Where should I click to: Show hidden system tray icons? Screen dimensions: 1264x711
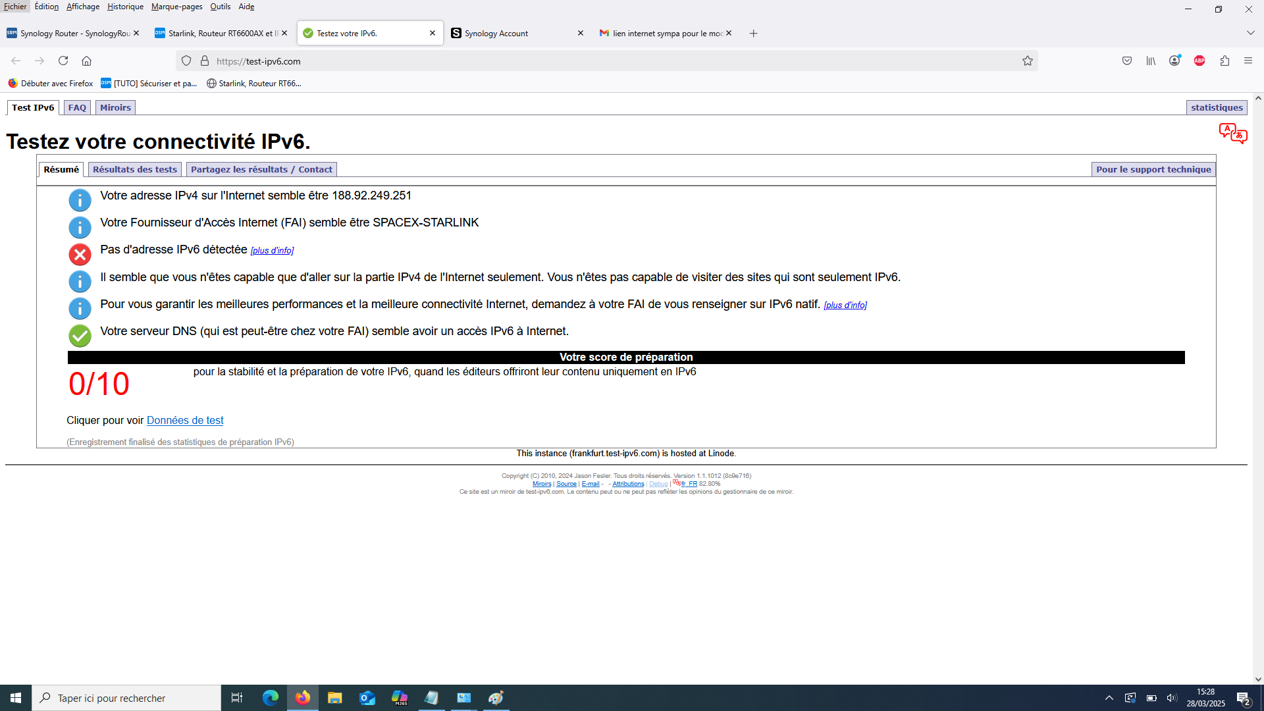click(x=1109, y=698)
